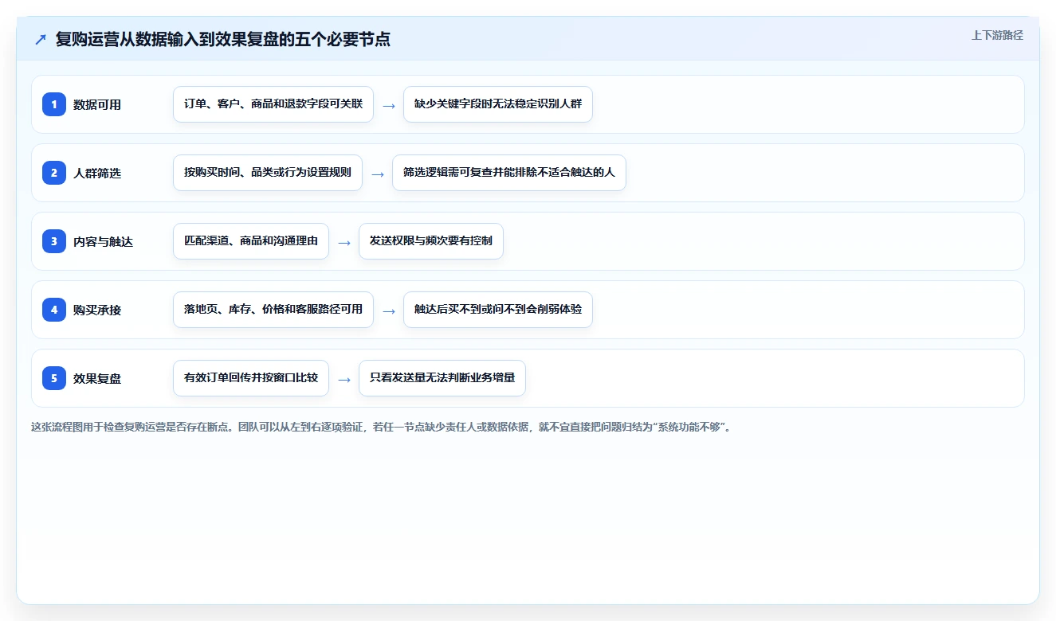This screenshot has height=621, width=1056.
Task: Click the step number 4 badge
Action: [54, 309]
